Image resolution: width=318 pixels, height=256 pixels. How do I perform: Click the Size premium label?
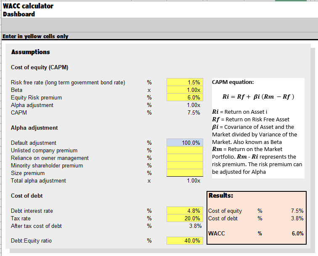pos(28,173)
